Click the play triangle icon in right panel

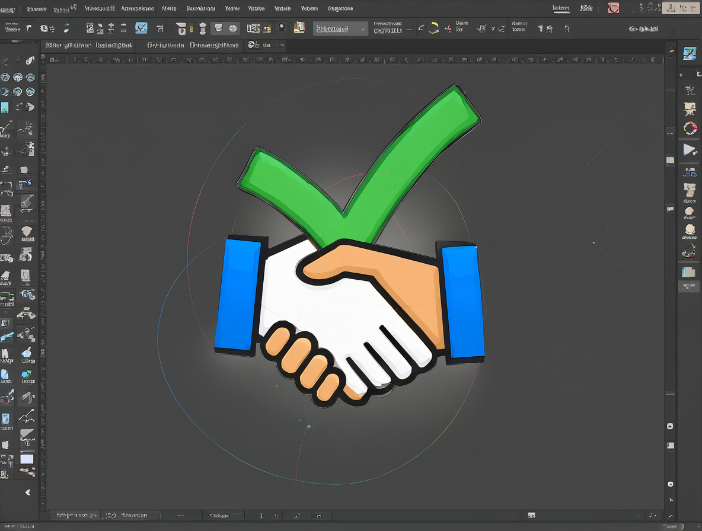690,149
